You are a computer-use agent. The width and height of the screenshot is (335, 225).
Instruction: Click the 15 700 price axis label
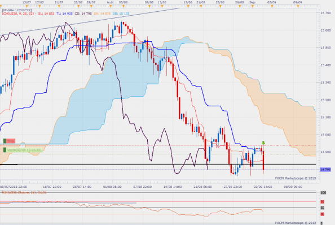325,13
